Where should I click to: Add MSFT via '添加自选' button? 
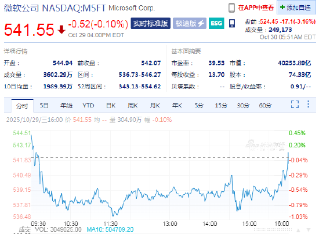[296, 8]
